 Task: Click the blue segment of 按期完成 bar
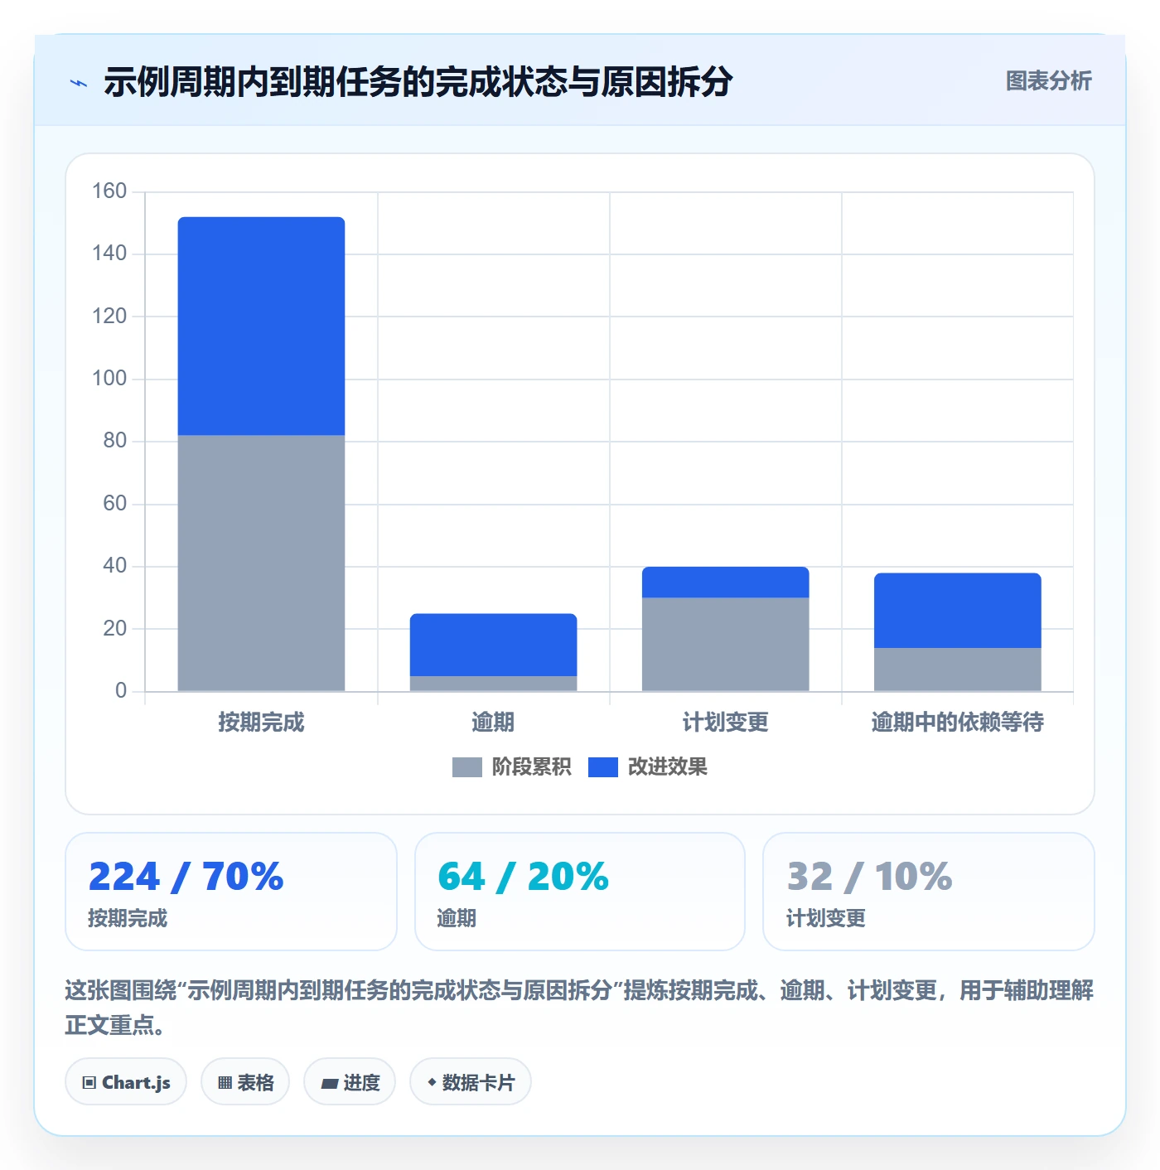(261, 326)
